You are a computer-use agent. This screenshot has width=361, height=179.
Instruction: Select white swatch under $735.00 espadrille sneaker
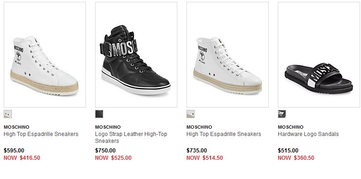[191, 114]
